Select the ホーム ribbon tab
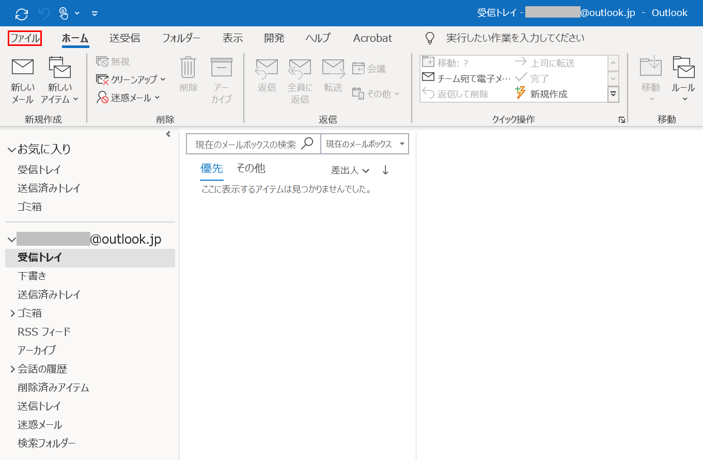 75,38
